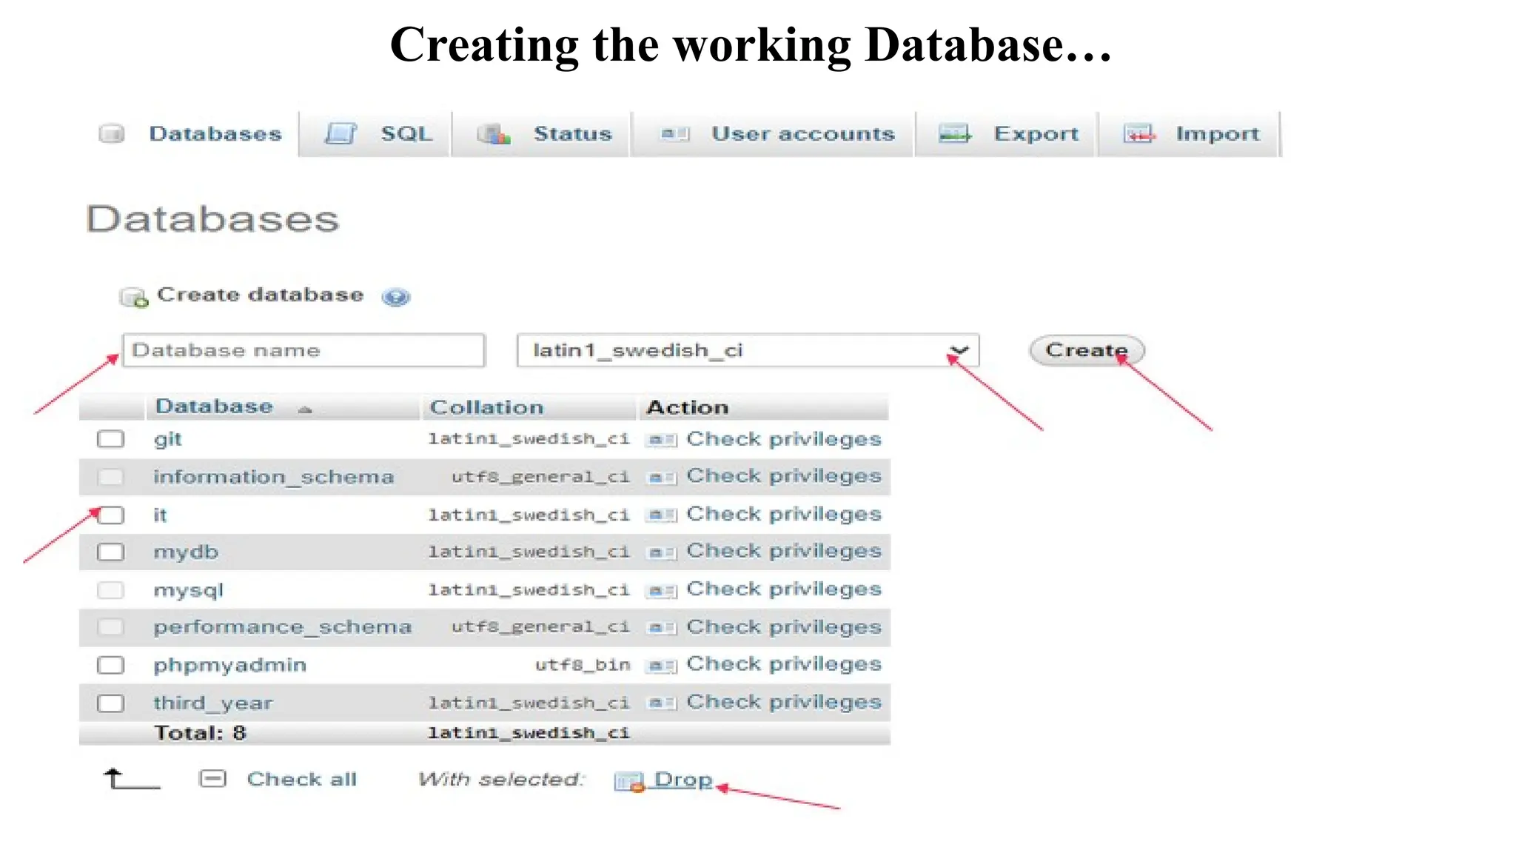Click privileges icon in git row
This screenshot has width=1516, height=853.
click(x=661, y=440)
